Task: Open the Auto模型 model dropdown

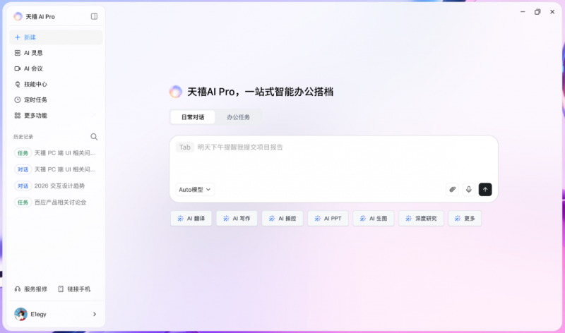Action: (x=195, y=190)
